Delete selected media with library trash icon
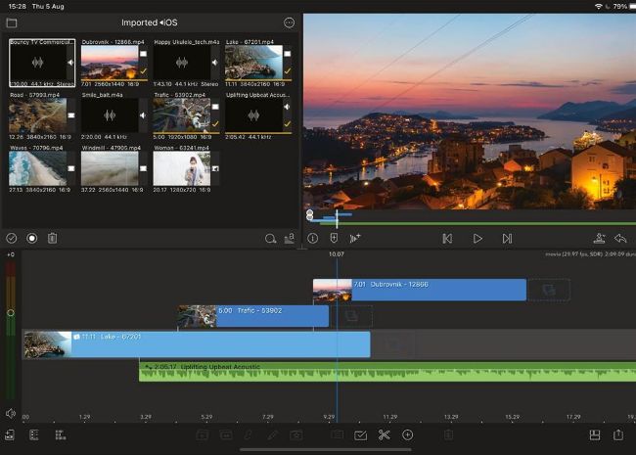 pyautogui.click(x=52, y=238)
